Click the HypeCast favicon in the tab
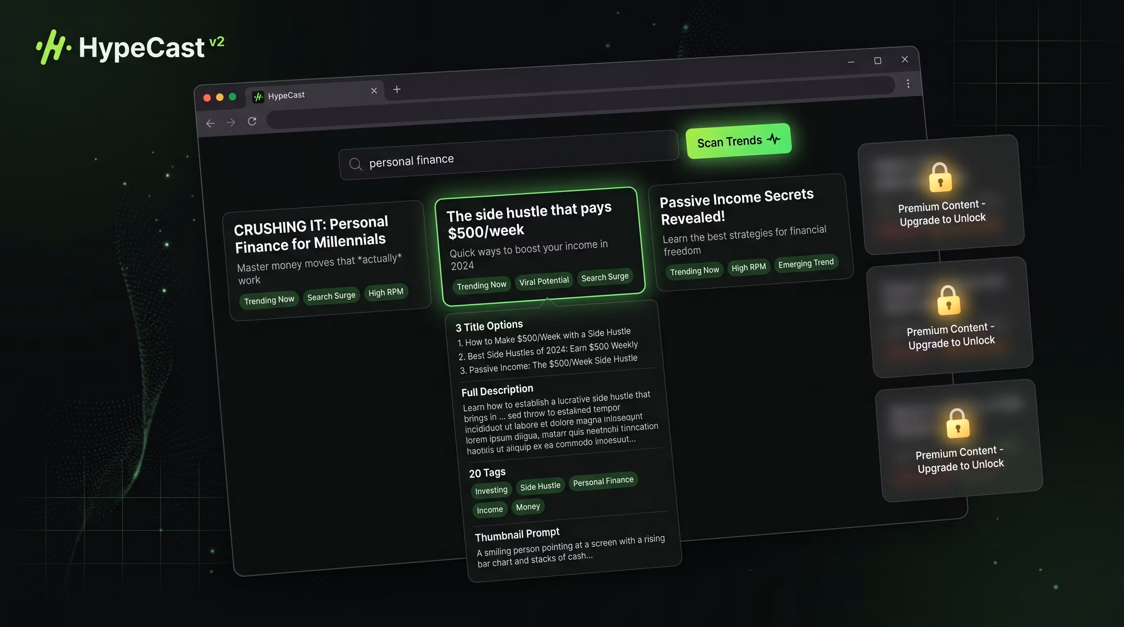1124x627 pixels. (x=258, y=97)
